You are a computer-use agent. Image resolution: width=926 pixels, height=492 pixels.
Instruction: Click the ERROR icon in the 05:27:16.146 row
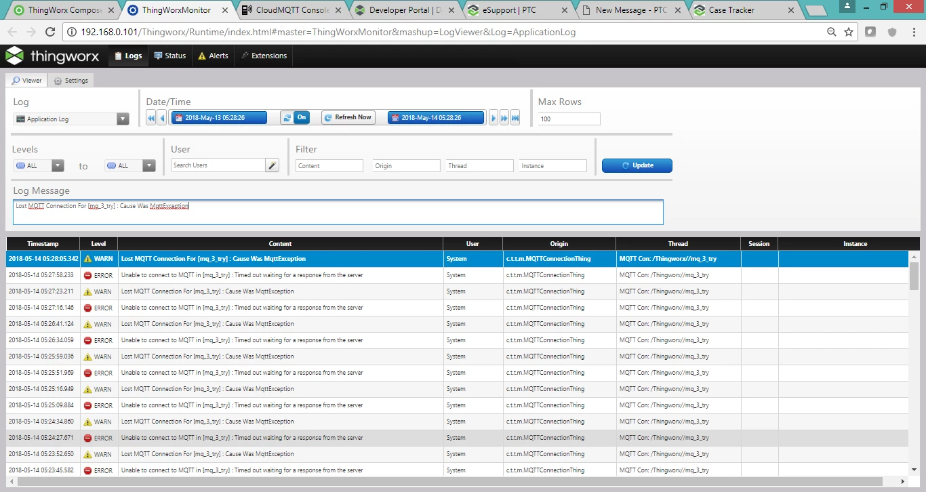(87, 308)
